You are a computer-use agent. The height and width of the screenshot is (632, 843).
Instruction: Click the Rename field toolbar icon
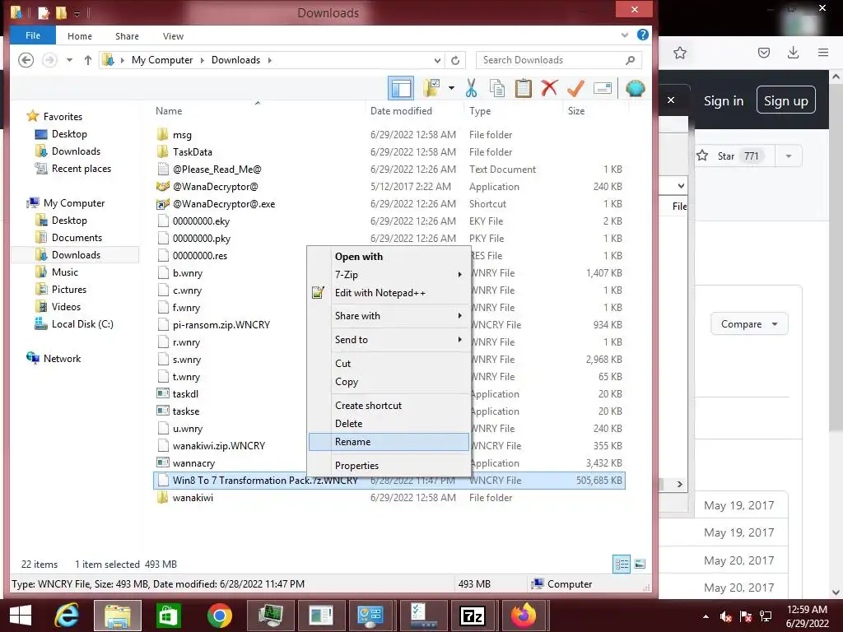pyautogui.click(x=602, y=88)
